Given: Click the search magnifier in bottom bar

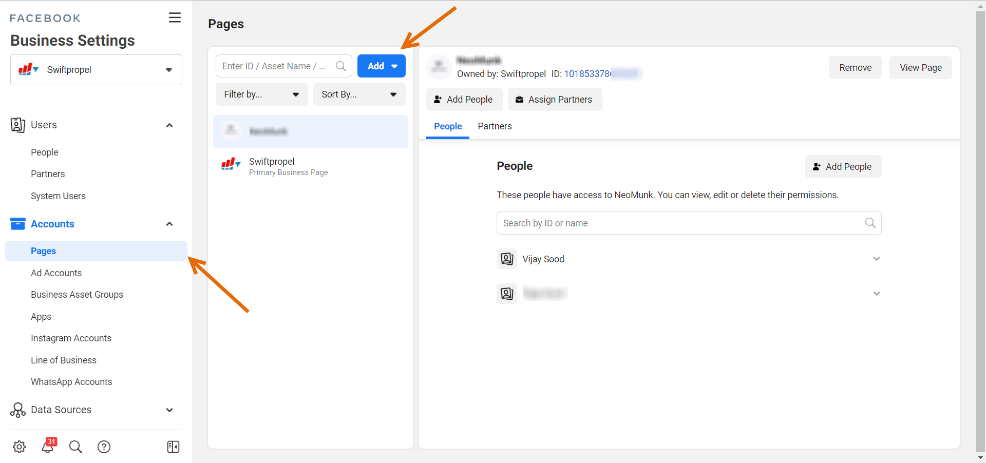Looking at the screenshot, I should click(75, 447).
